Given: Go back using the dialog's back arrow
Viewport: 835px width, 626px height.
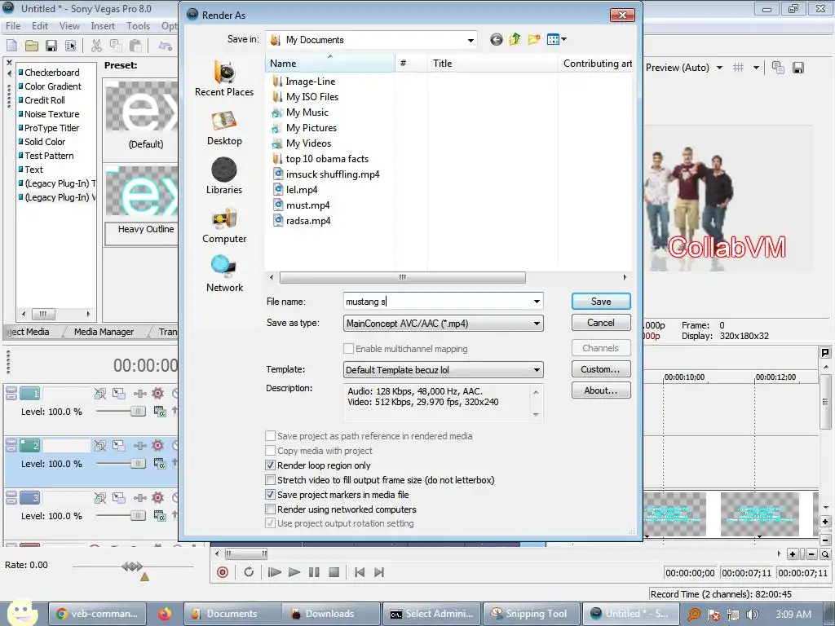Looking at the screenshot, I should pyautogui.click(x=497, y=39).
